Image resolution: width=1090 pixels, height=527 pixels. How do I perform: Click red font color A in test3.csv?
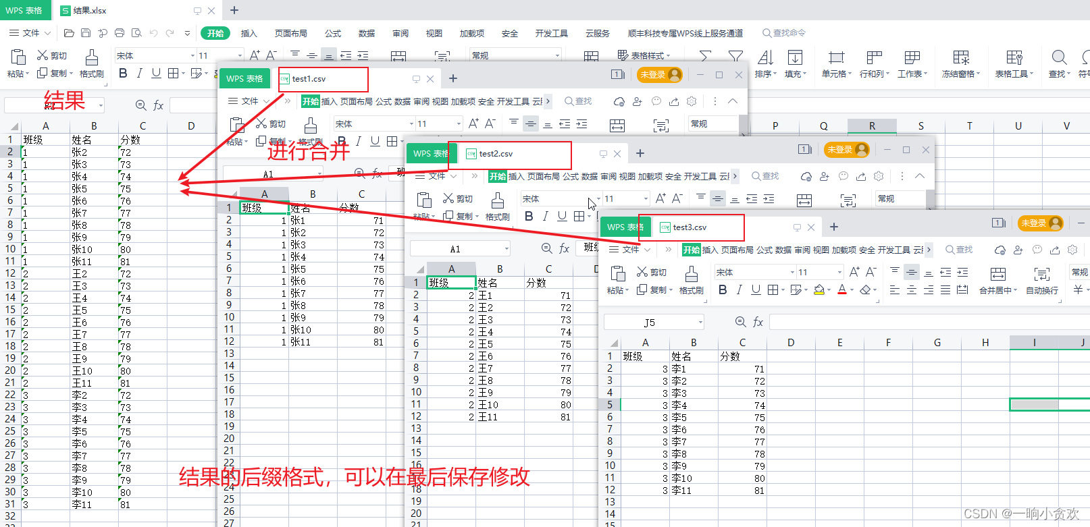[841, 290]
